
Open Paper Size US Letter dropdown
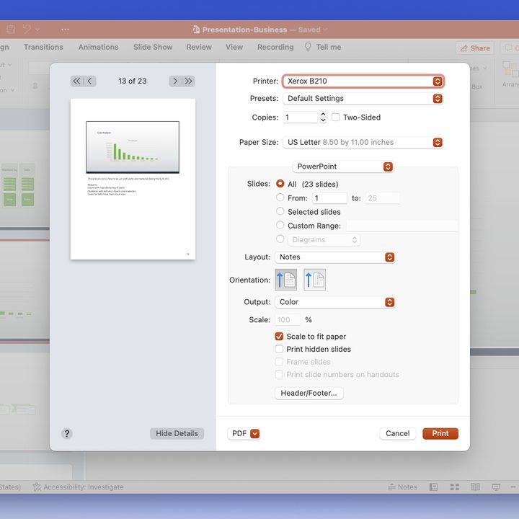point(363,142)
